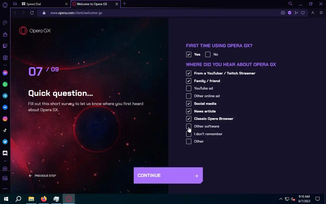Bookmark page with heart icon
Image resolution: width=326 pixels, height=204 pixels.
[x=303, y=13]
